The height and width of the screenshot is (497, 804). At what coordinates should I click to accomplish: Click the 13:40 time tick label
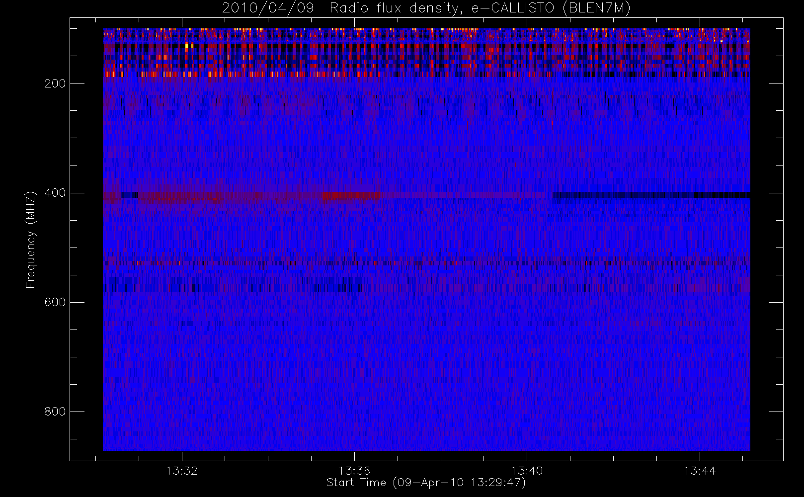(x=527, y=471)
